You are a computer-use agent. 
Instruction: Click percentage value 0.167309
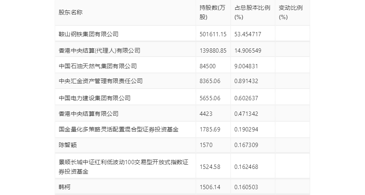point(246,145)
